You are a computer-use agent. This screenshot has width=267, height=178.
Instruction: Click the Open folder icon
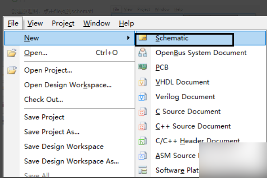point(12,53)
